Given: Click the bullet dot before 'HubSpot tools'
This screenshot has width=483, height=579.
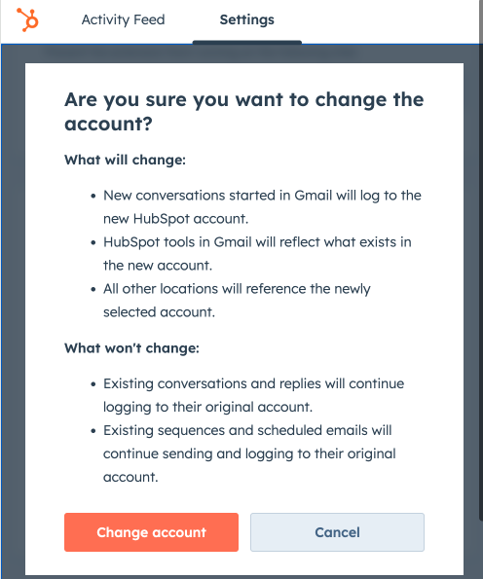Looking at the screenshot, I should pyautogui.click(x=93, y=242).
